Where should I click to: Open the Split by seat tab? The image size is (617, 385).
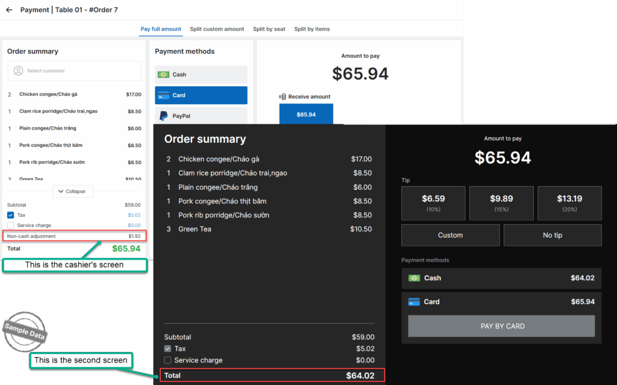(x=269, y=29)
